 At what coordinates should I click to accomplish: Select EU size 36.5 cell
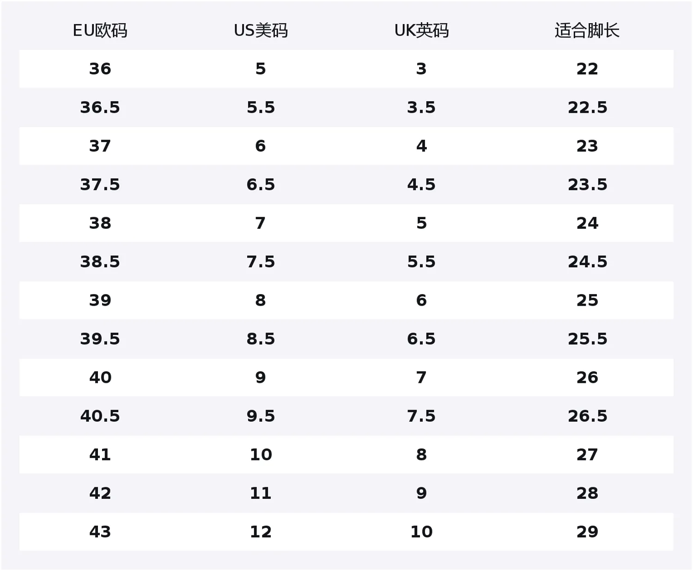[x=100, y=107]
